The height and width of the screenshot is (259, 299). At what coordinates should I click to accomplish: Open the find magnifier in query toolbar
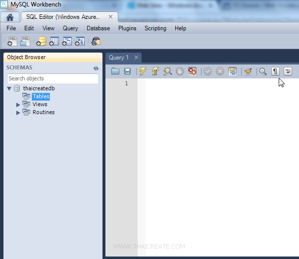click(263, 71)
